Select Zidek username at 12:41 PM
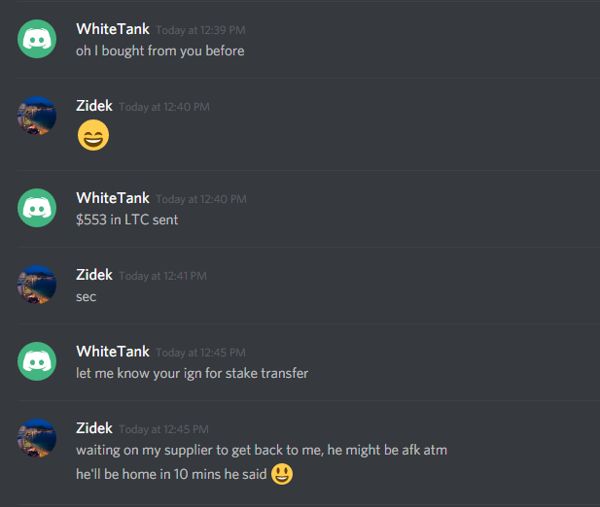This screenshot has height=507, width=600. click(x=94, y=275)
